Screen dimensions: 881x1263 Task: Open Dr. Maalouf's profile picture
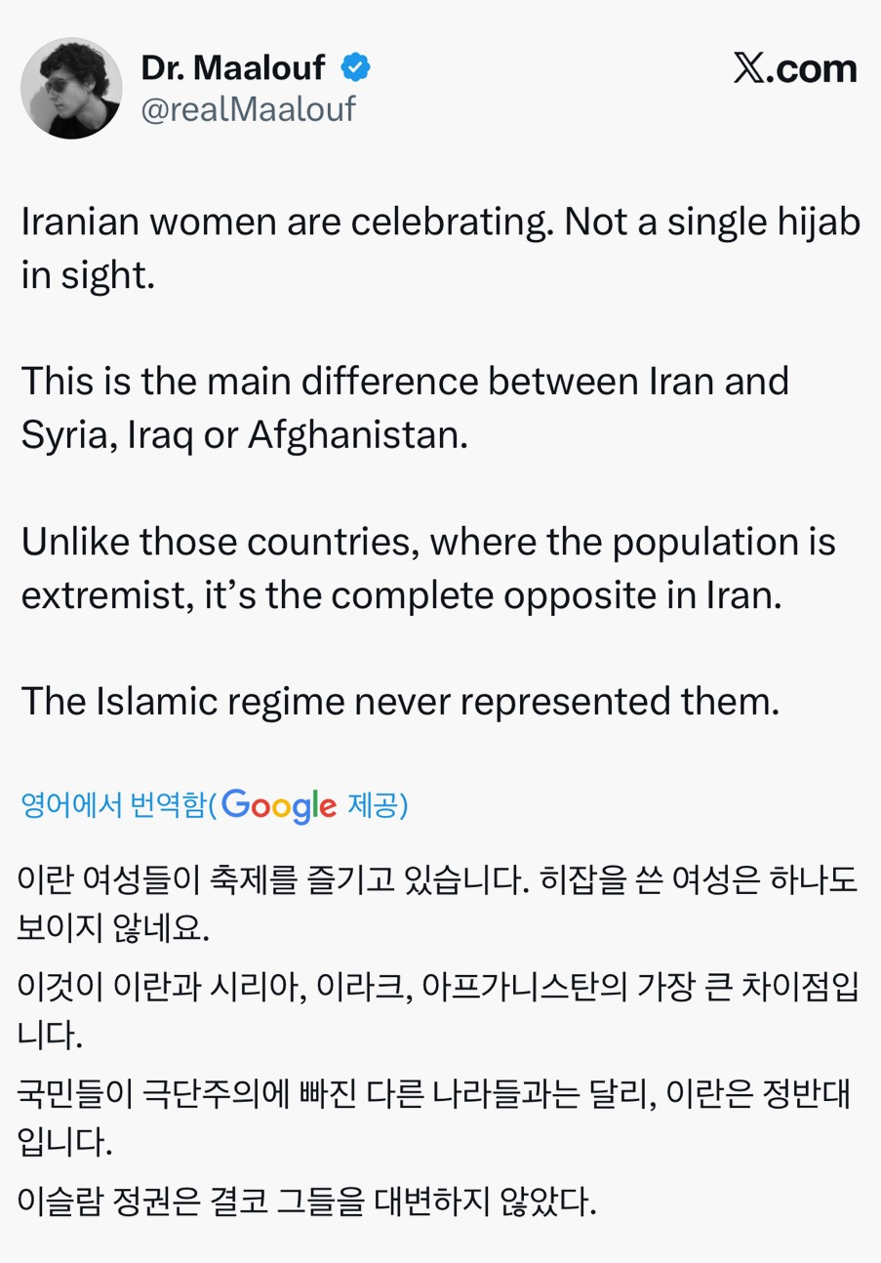pos(71,89)
